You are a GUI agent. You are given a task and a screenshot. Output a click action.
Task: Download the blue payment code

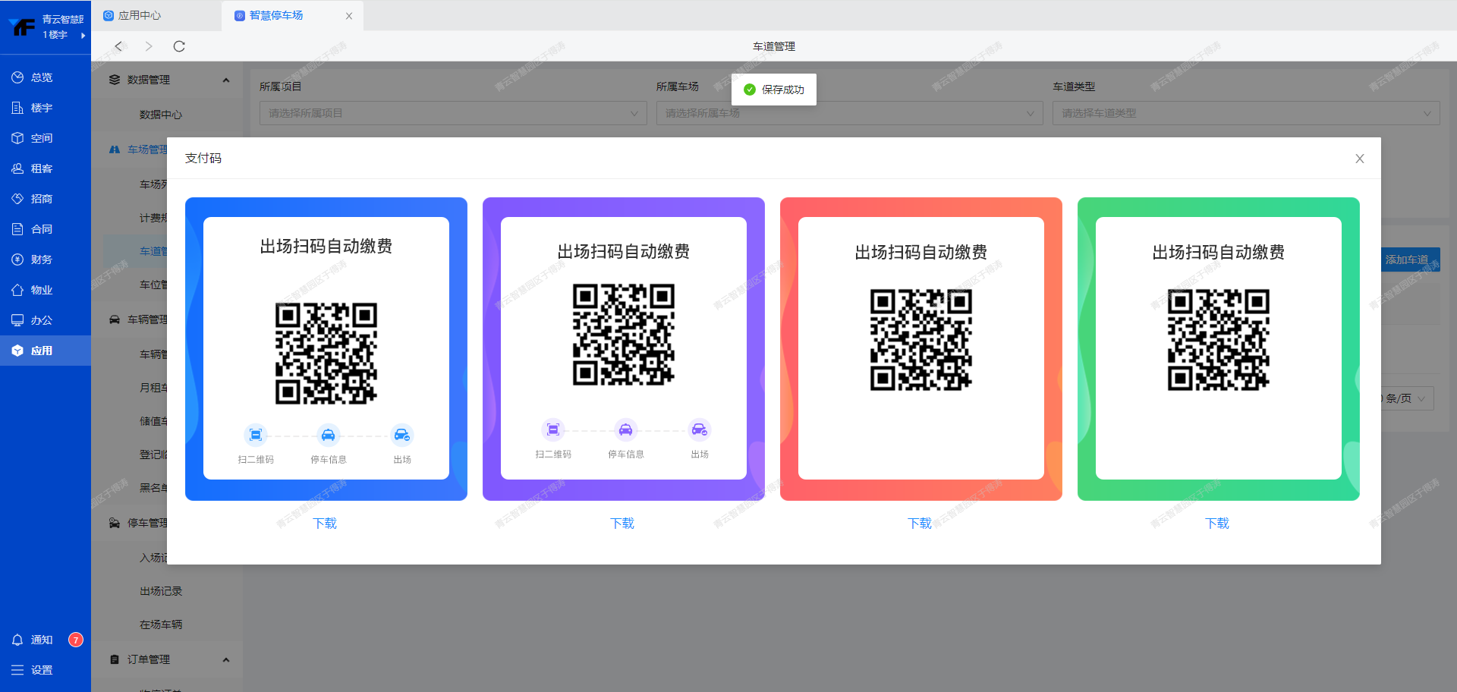(x=325, y=524)
